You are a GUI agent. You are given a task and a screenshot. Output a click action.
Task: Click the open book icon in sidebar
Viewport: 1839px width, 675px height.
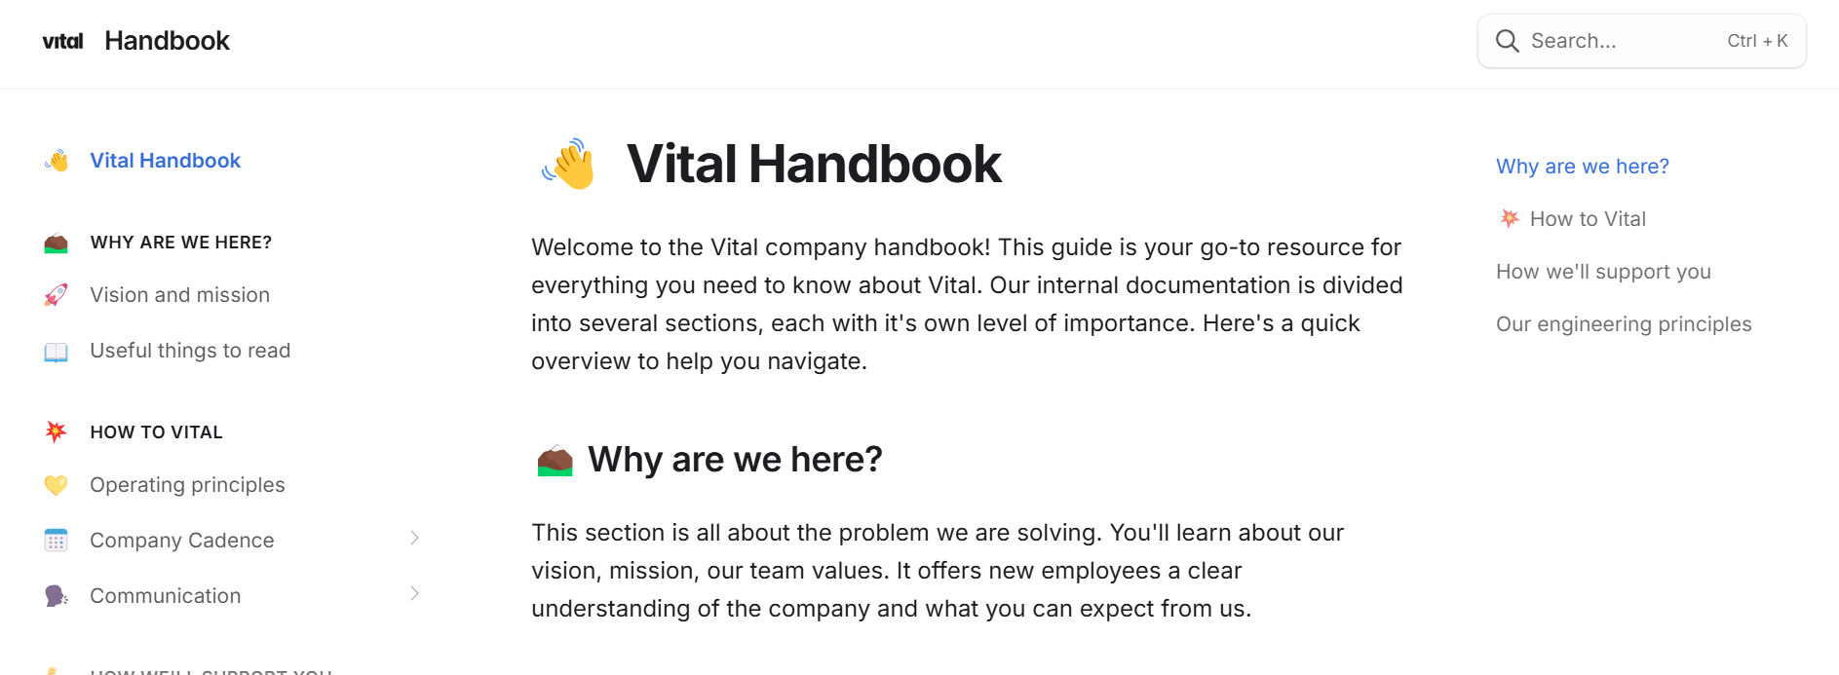click(57, 352)
